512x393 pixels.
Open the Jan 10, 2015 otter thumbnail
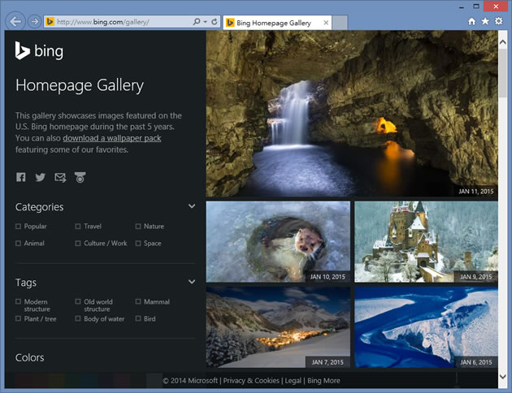click(278, 241)
